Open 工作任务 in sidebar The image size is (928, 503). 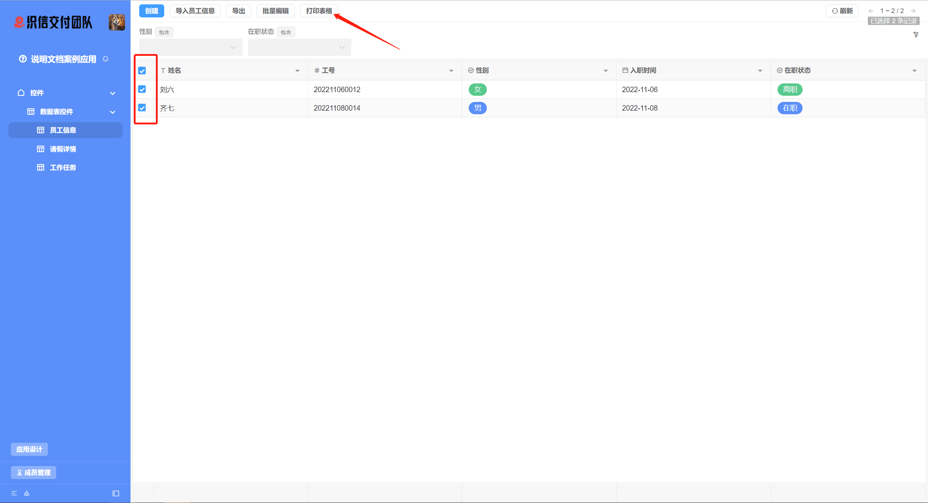(63, 168)
